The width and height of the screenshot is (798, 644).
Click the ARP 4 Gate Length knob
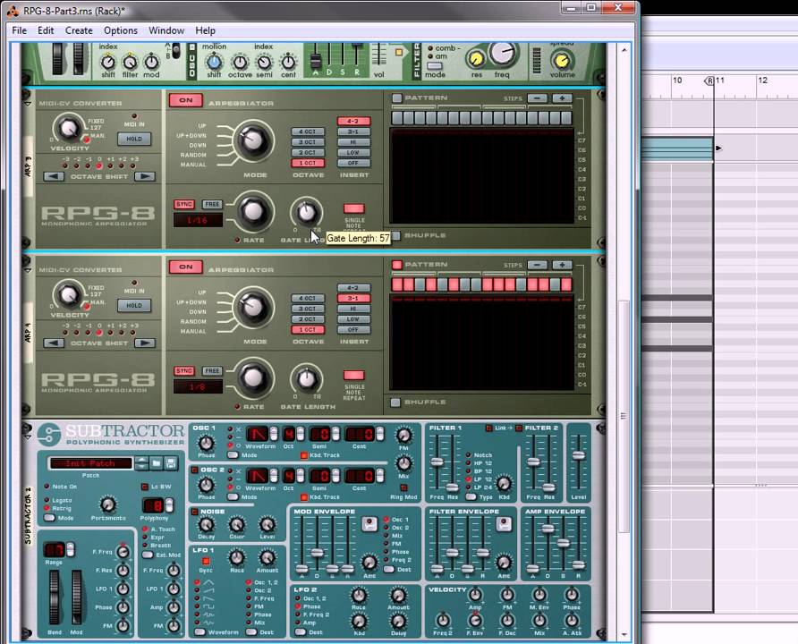306,379
